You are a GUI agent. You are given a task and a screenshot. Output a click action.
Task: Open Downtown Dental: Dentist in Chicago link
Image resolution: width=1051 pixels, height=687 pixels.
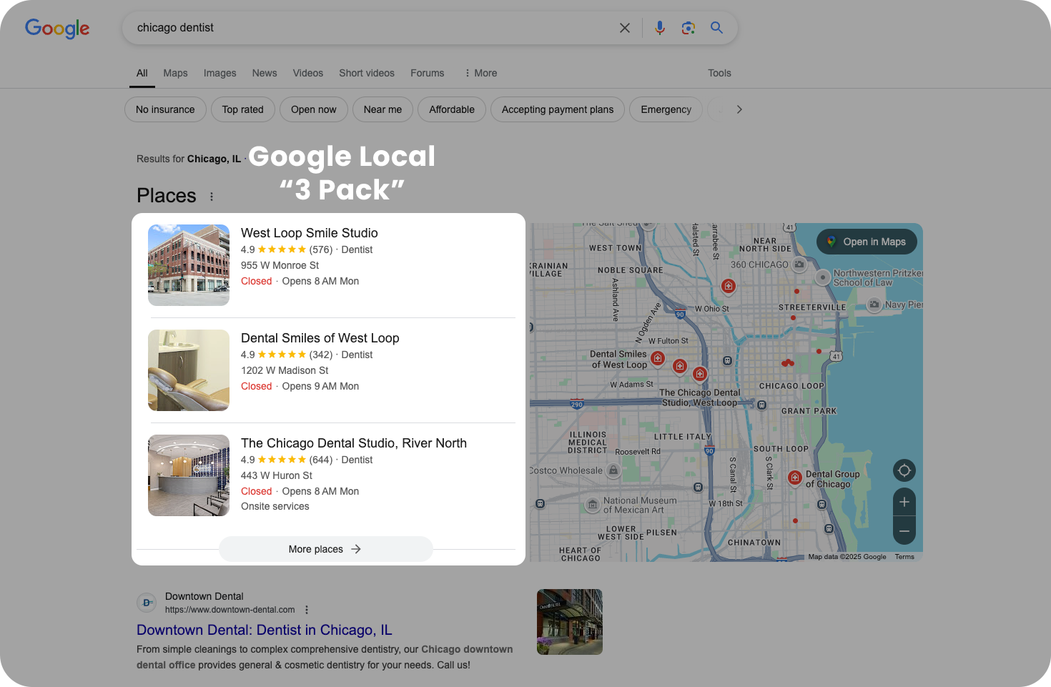coord(265,630)
